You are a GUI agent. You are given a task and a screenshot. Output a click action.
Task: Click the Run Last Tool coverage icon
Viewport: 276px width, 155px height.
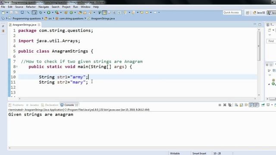57,12
